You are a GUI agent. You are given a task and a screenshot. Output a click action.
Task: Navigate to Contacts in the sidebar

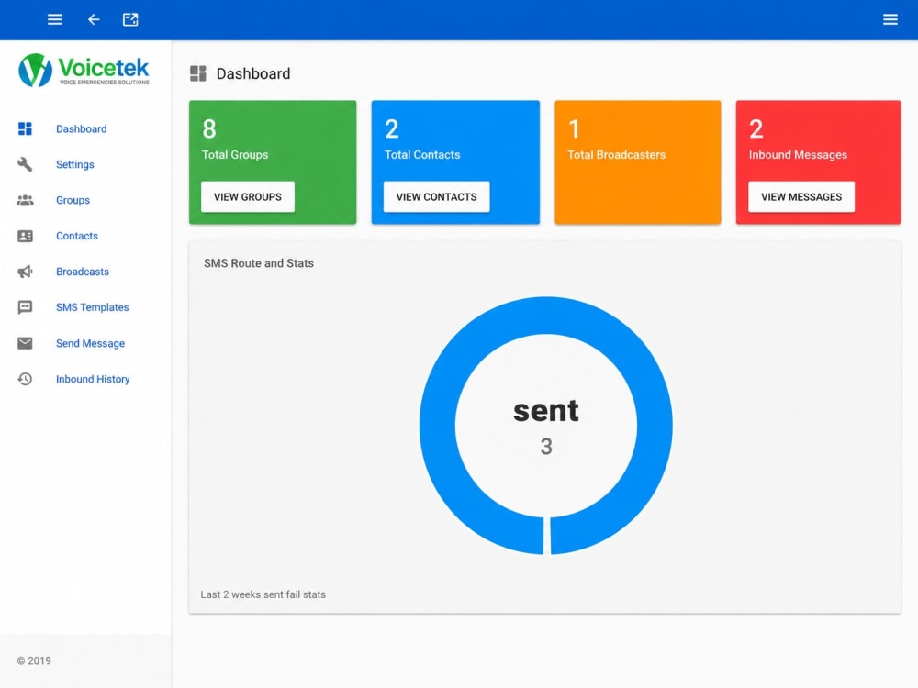coord(77,236)
